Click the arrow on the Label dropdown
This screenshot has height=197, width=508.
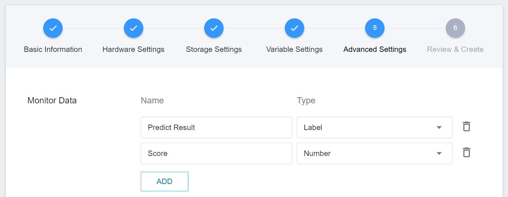[439, 127]
